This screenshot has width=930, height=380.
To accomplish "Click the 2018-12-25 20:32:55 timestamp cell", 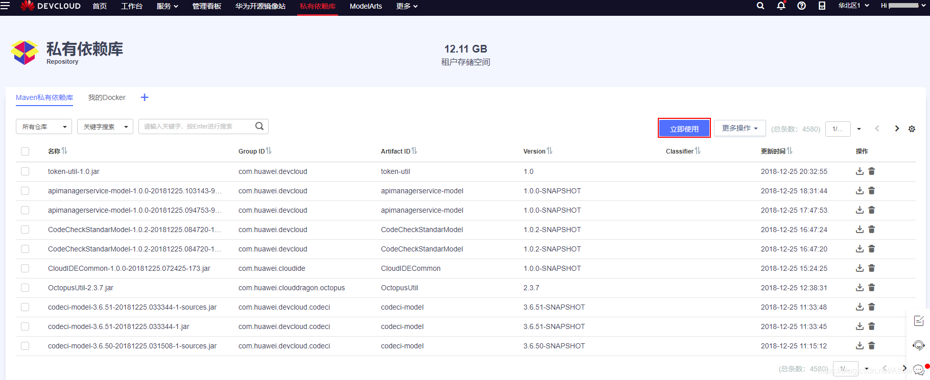I will tap(794, 171).
